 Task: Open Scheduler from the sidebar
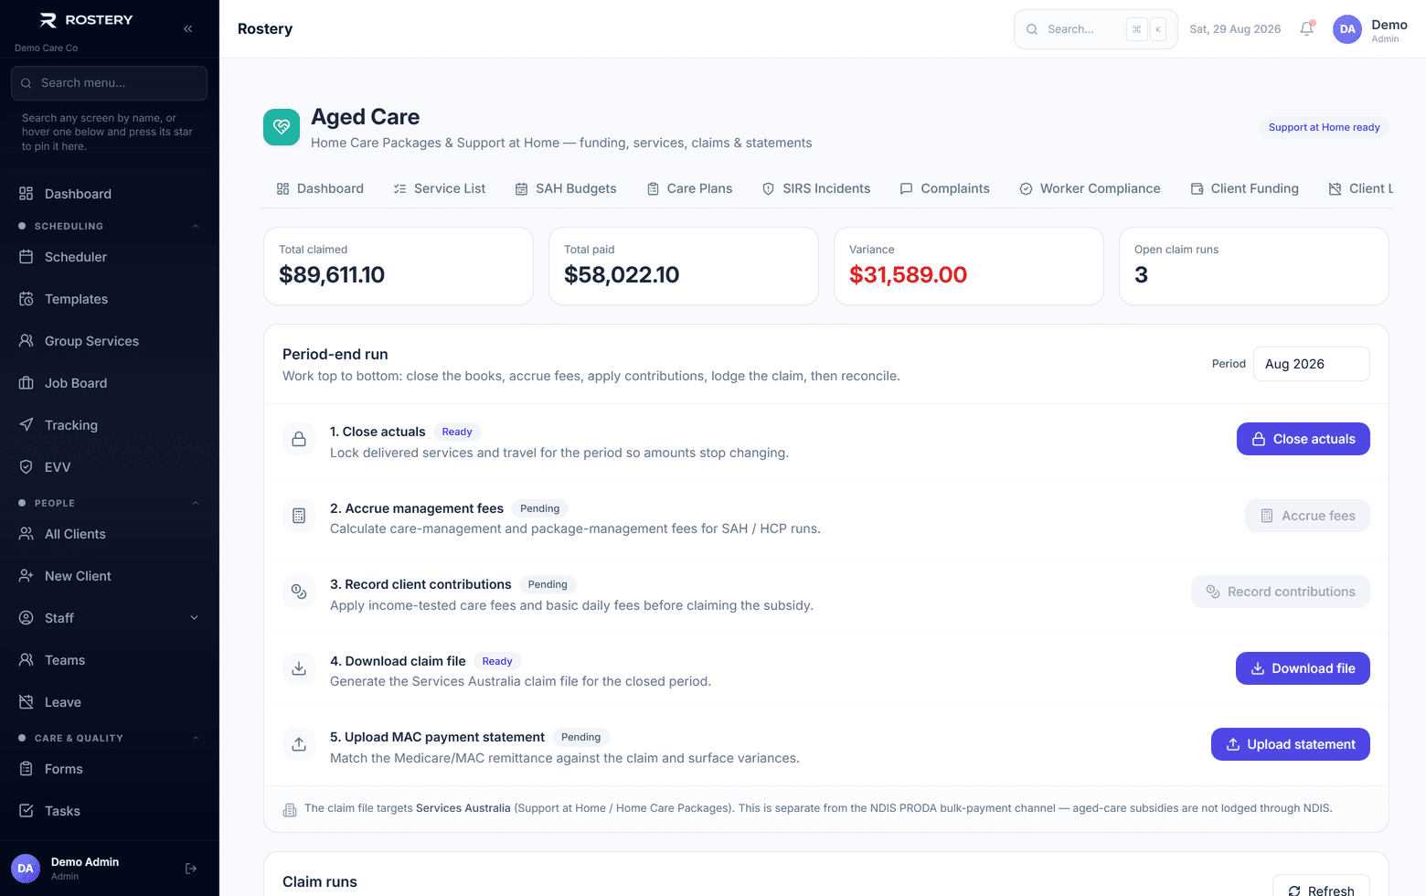[110, 257]
